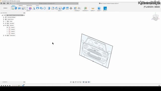Select the Mini Cooper canvas image
161x91 pixels.
[x=96, y=51]
